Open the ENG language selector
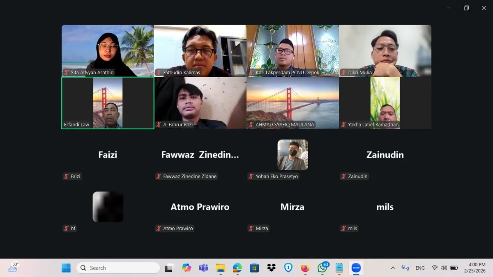Image resolution: width=493 pixels, height=277 pixels. click(x=420, y=268)
